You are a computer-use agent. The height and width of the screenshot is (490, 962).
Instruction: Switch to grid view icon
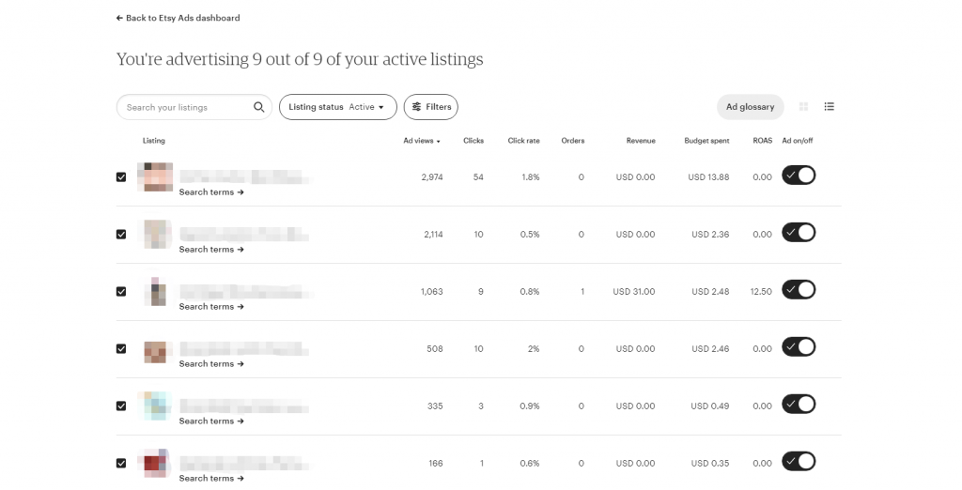tap(803, 107)
